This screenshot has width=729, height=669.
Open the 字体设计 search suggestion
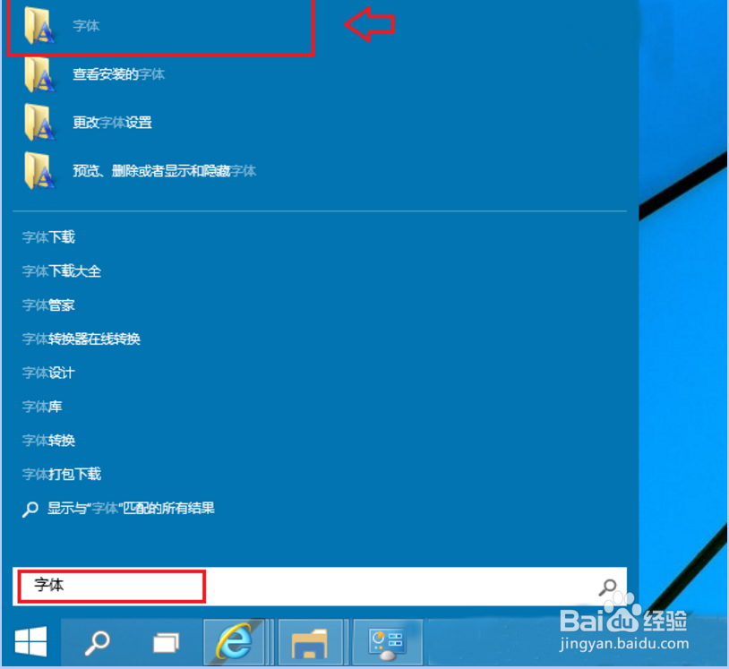click(x=47, y=373)
